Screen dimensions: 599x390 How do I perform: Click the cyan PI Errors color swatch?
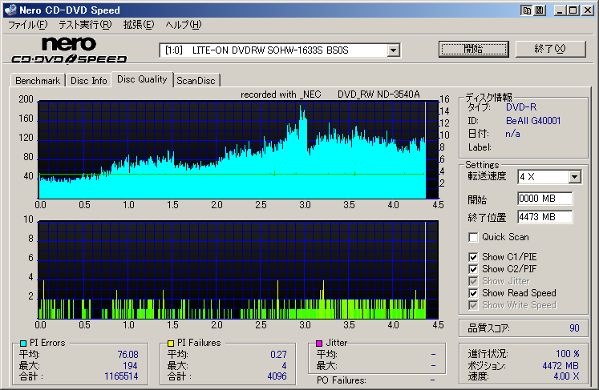tap(23, 344)
